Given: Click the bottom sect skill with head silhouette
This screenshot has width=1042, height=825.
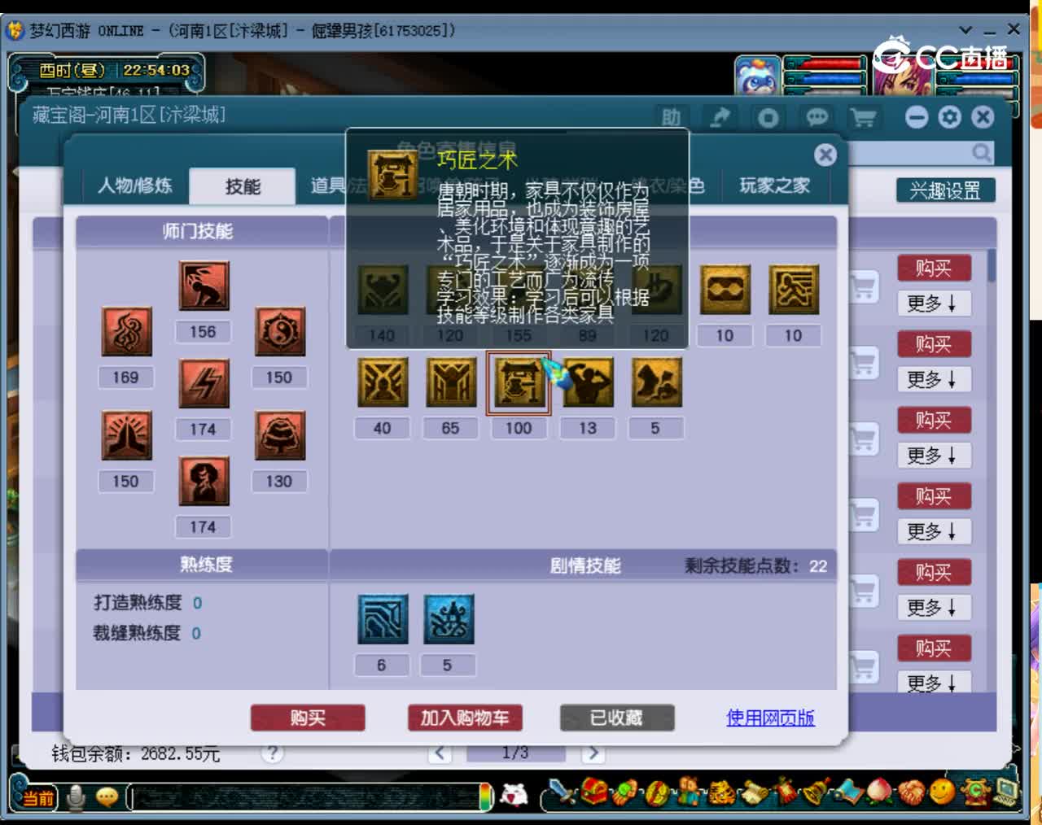Looking at the screenshot, I should (x=204, y=481).
